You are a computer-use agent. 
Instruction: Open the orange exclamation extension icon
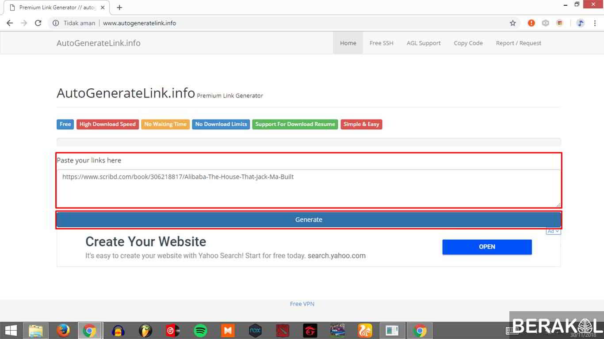coord(531,23)
